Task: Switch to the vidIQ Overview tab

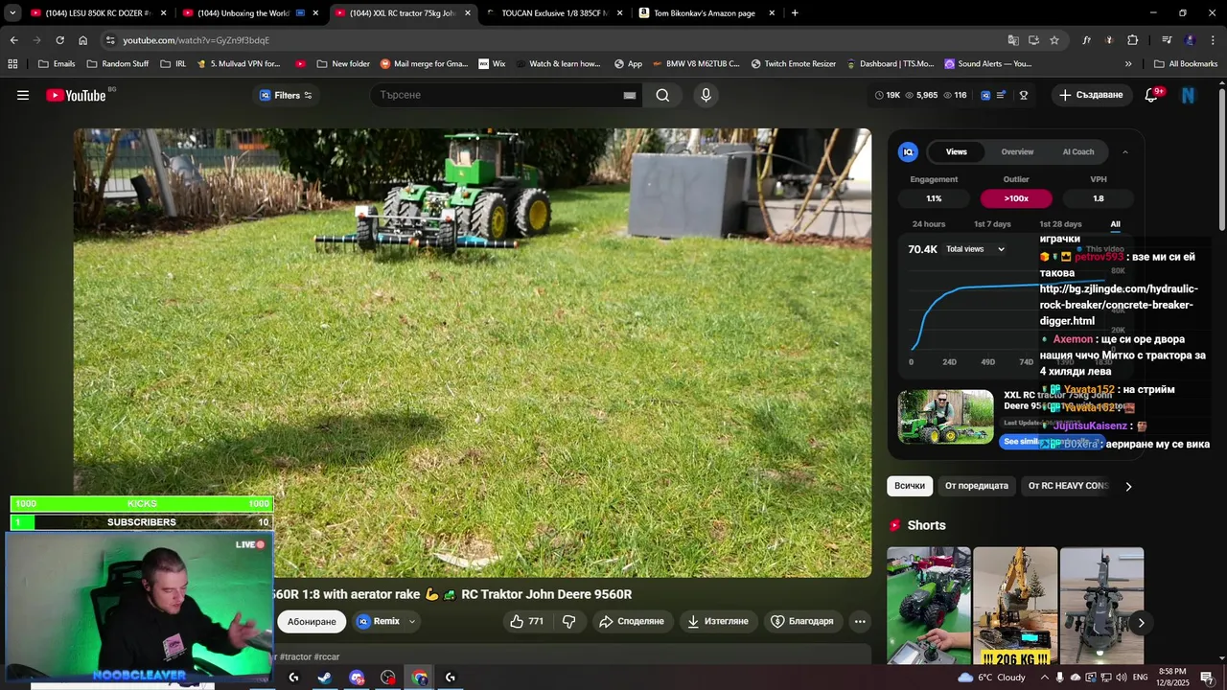Action: coord(1017,151)
